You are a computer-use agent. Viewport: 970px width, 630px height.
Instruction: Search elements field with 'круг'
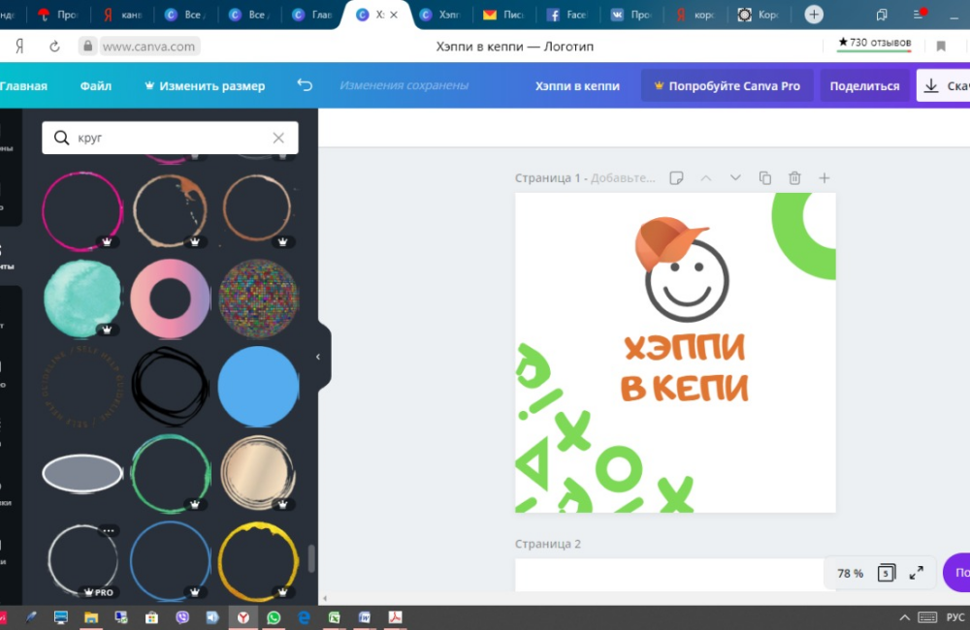point(170,138)
